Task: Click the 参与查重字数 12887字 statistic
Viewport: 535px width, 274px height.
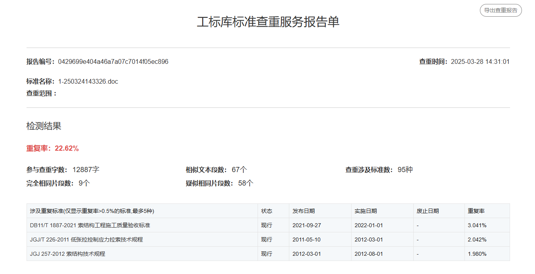Action: (63, 170)
